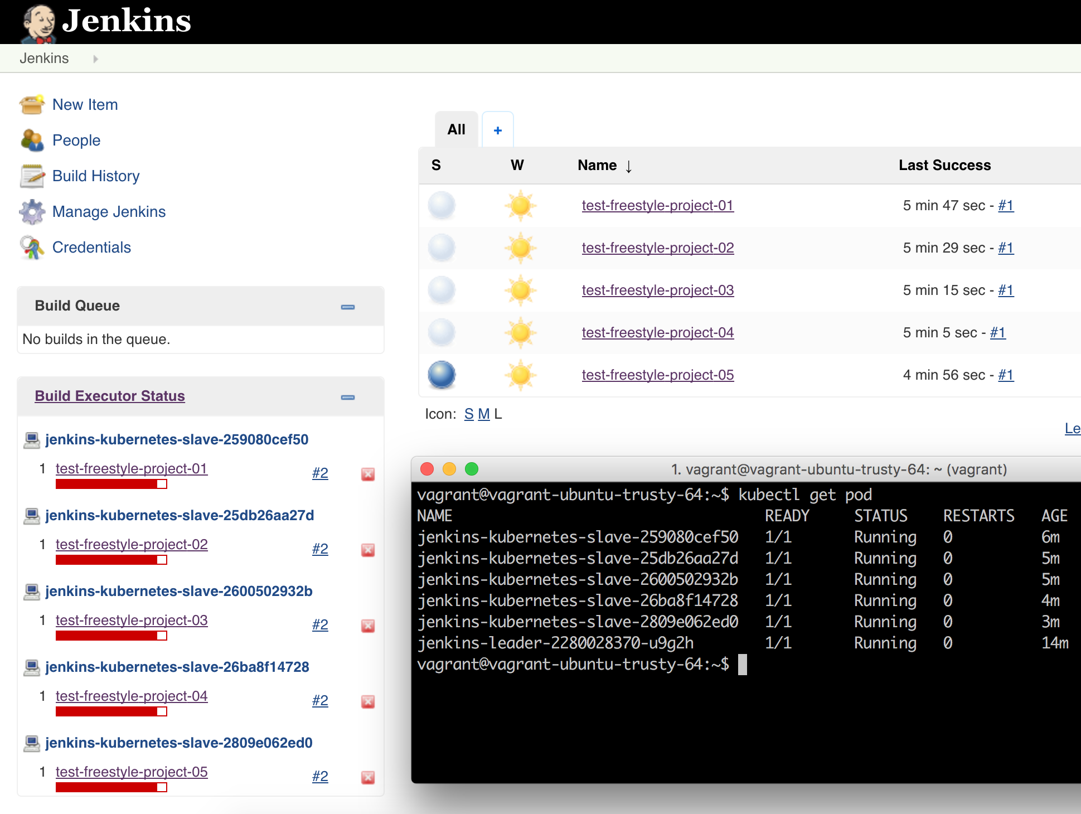Open the Credentials page
1081x814 pixels.
point(91,247)
